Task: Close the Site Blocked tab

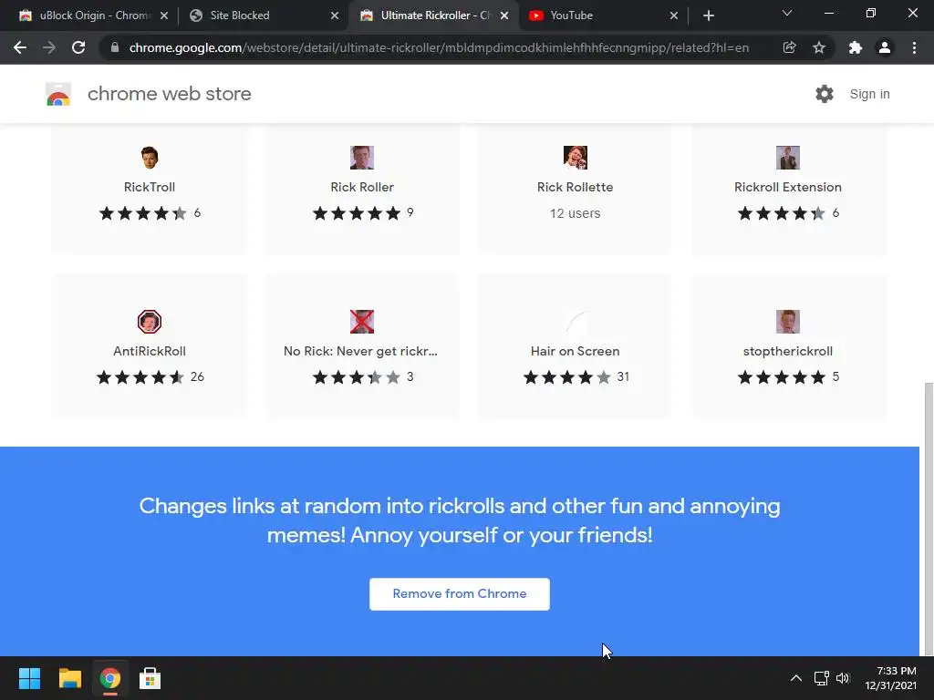Action: click(x=335, y=15)
